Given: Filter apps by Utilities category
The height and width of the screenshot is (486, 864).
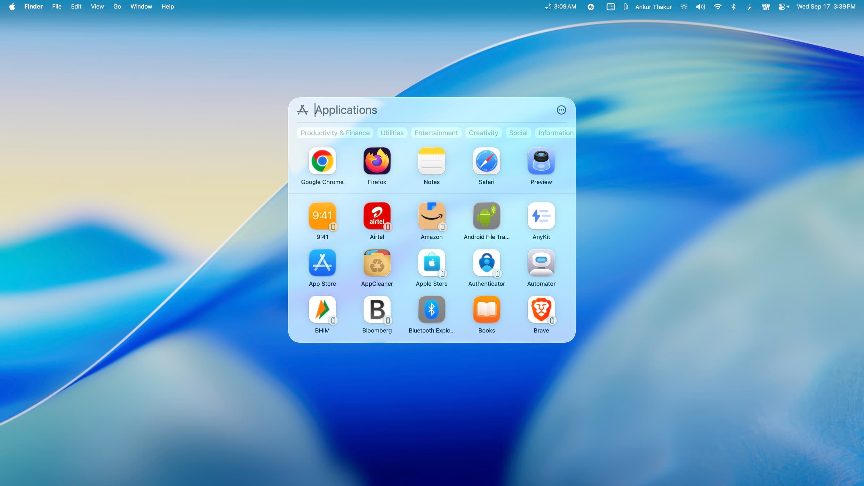Looking at the screenshot, I should coord(392,133).
